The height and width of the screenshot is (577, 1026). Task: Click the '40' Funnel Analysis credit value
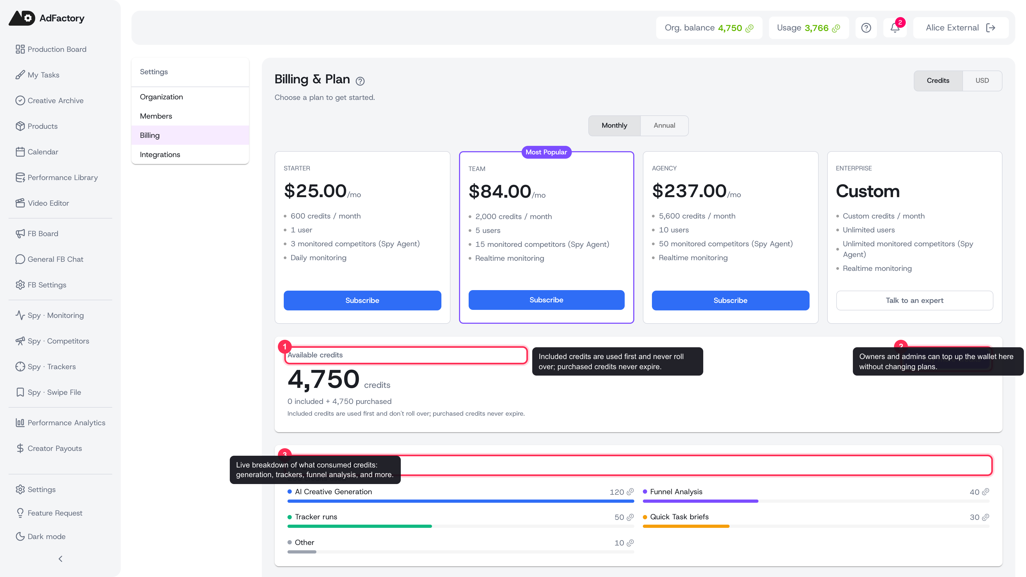(x=974, y=492)
